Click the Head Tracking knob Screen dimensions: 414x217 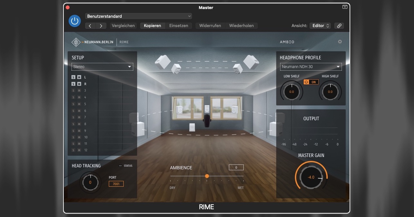point(90,182)
